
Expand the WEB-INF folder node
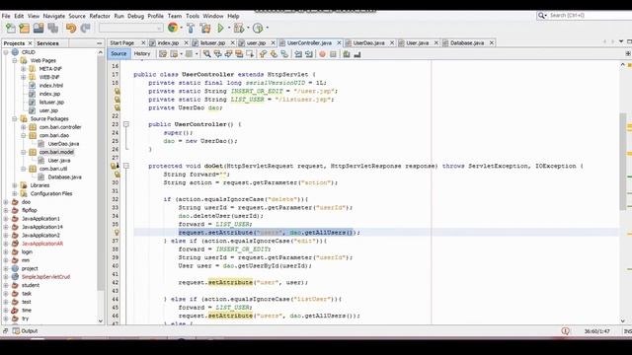click(24, 77)
